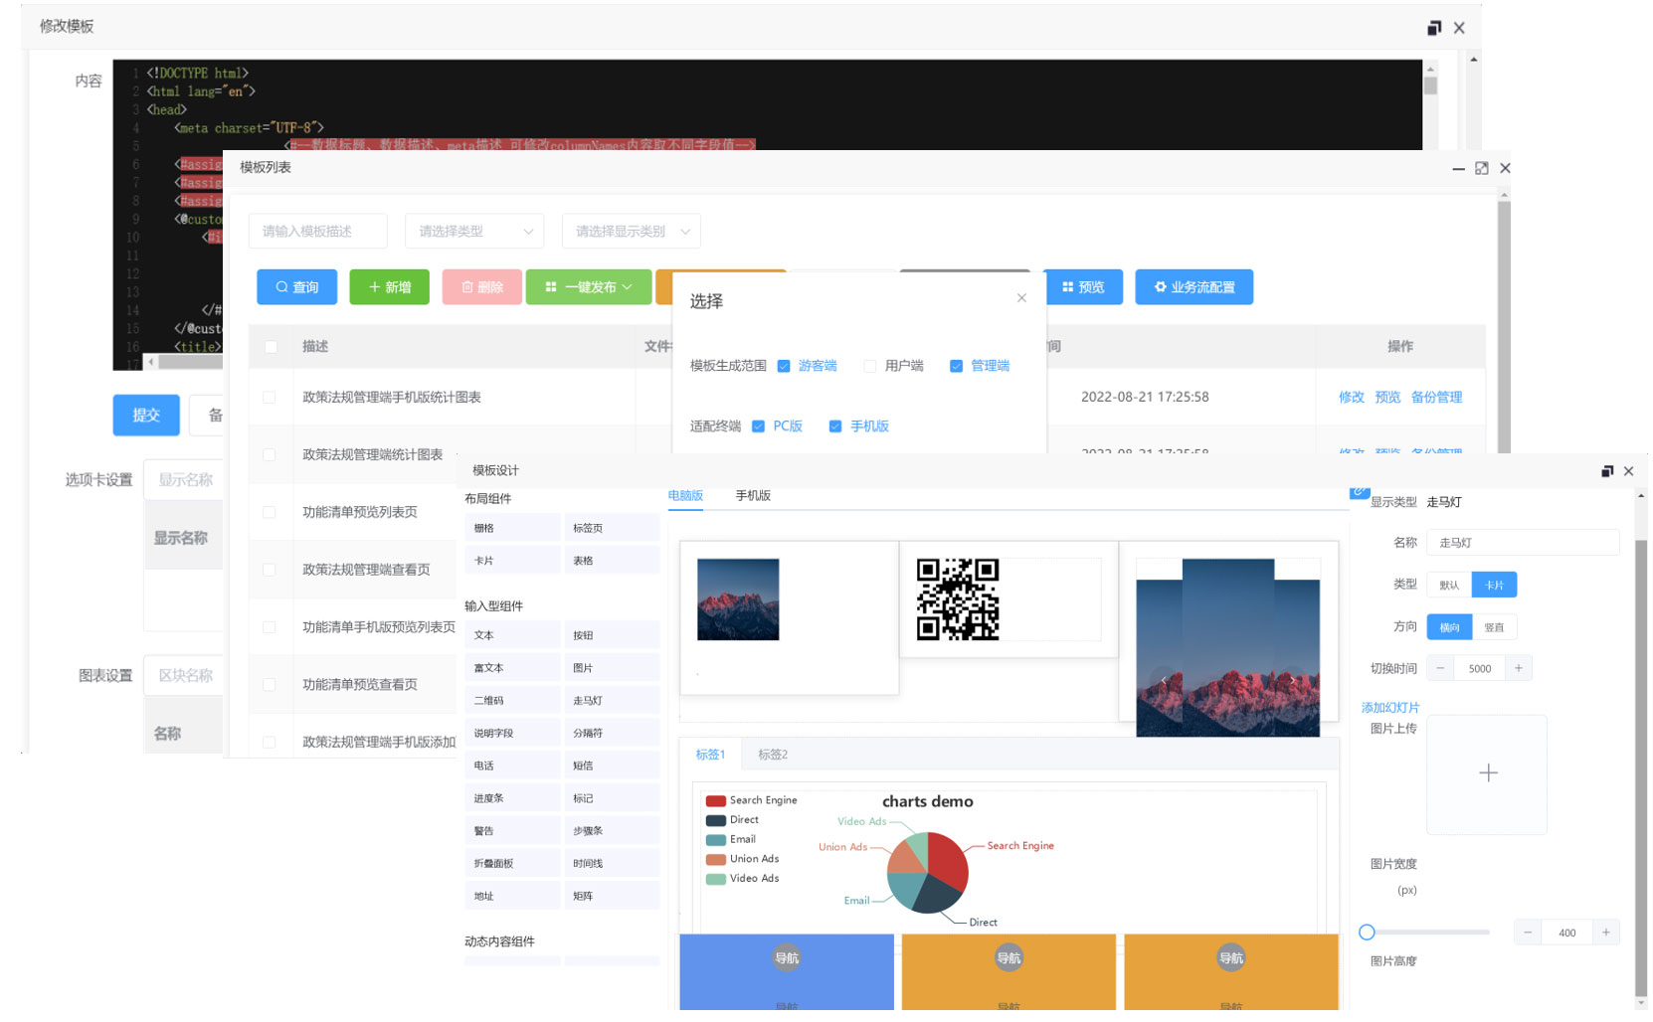1653x1022 pixels.
Task: Open the 请选择显示类别 dropdown
Action: pyautogui.click(x=631, y=231)
